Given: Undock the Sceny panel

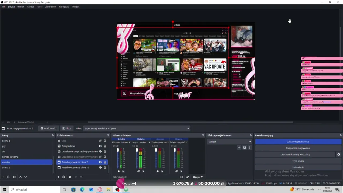Looking at the screenshot, I should click(53, 135).
